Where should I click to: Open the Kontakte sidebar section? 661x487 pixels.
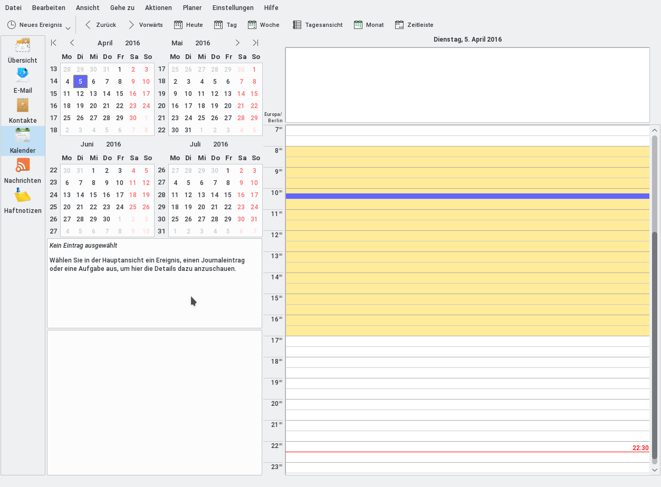23,111
